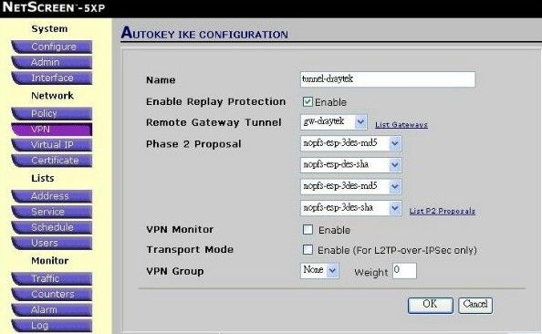Open the Users list
This screenshot has height=334, width=542.
(x=52, y=243)
